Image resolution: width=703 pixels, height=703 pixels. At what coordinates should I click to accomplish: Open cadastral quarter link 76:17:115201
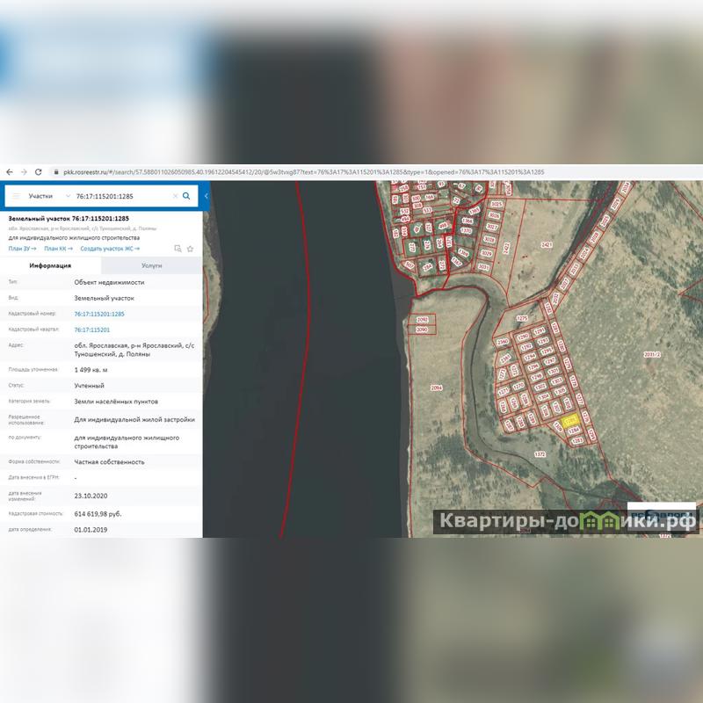92,330
